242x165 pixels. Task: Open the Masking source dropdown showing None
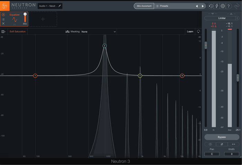point(99,31)
